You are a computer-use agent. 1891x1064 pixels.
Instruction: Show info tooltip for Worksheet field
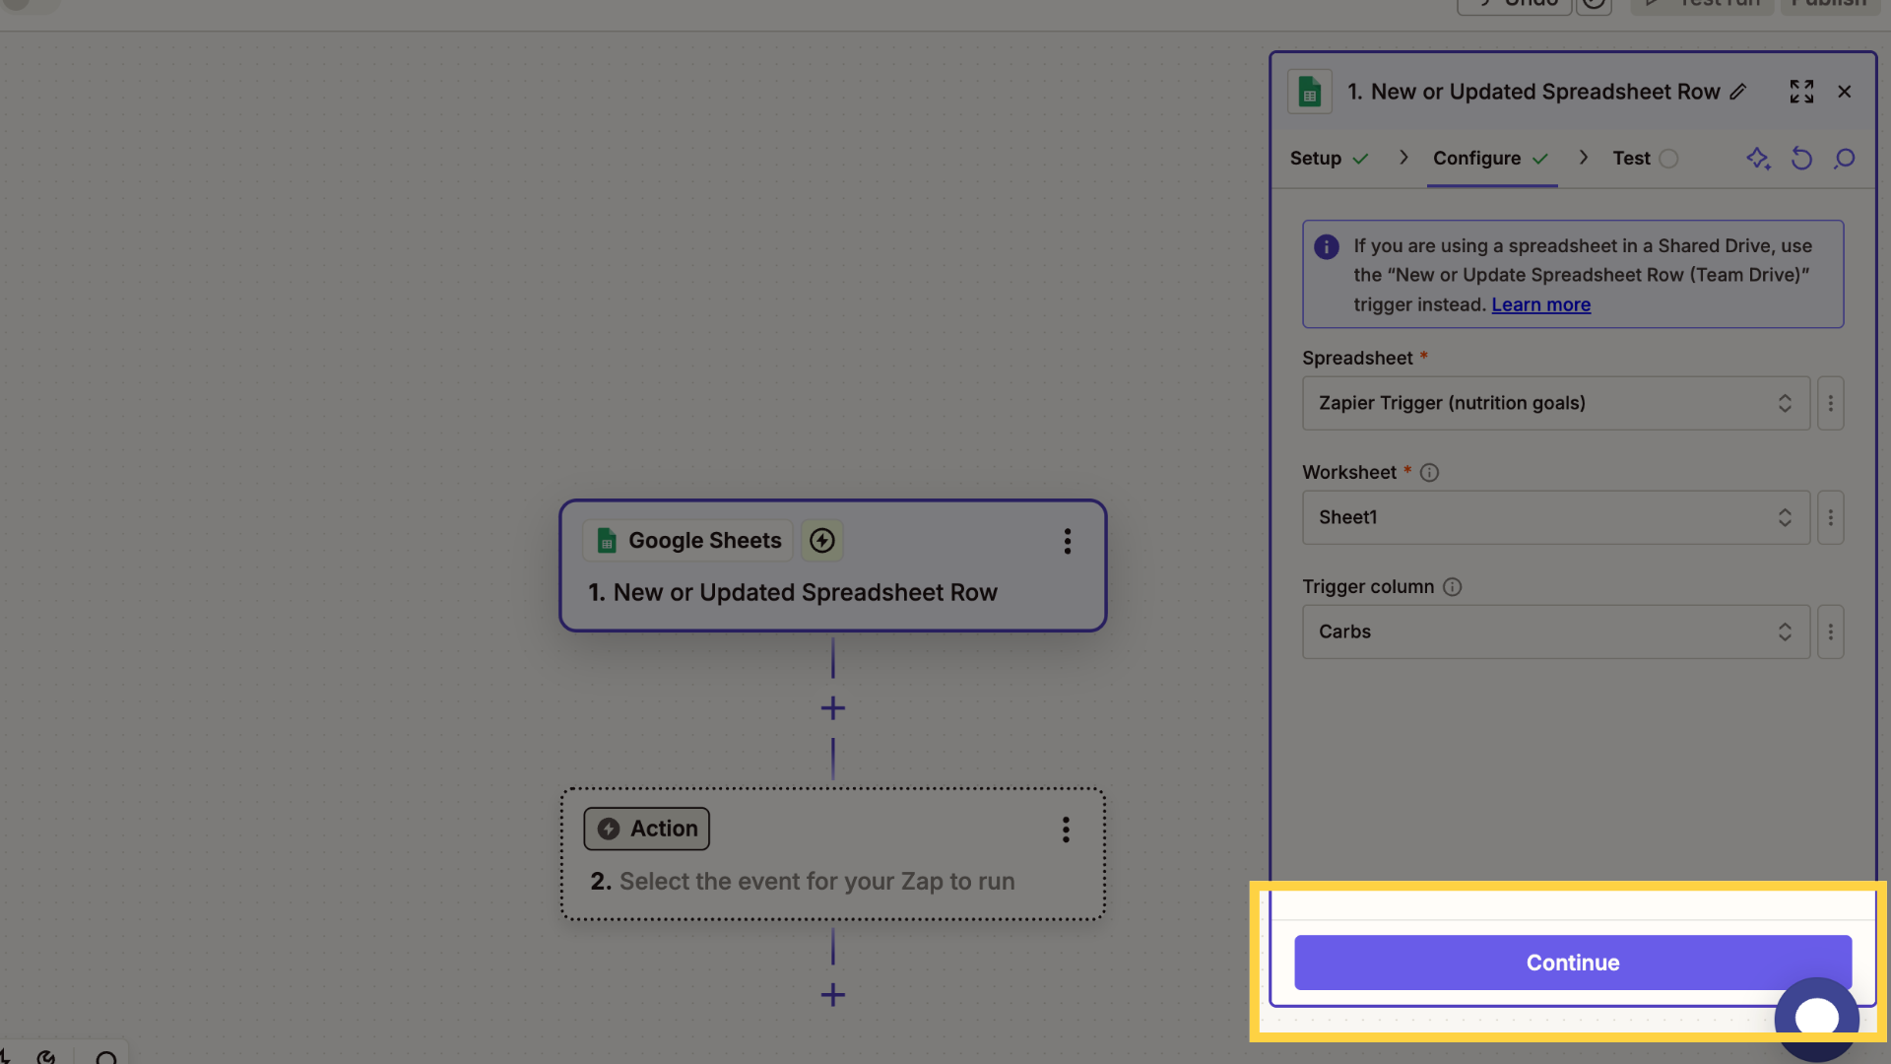tap(1429, 473)
